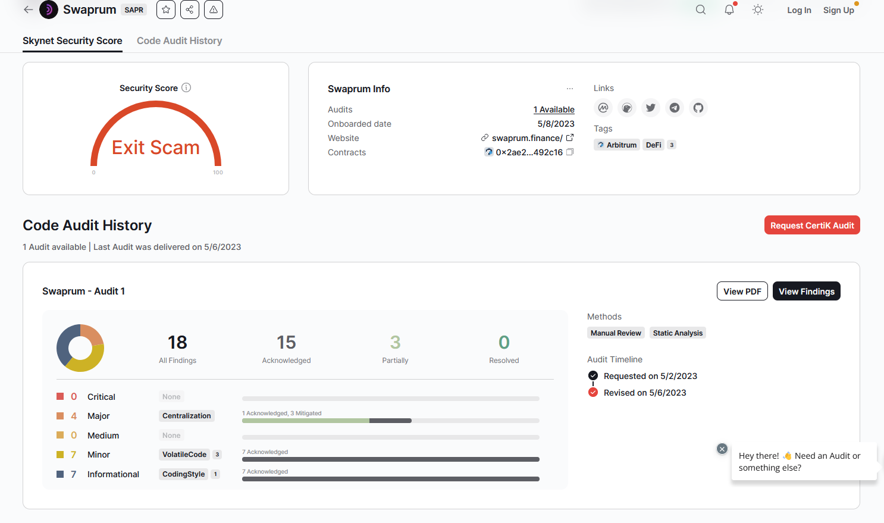This screenshot has height=523, width=884.
Task: Expand the Swaprum Info three-dots menu
Action: pyautogui.click(x=570, y=89)
